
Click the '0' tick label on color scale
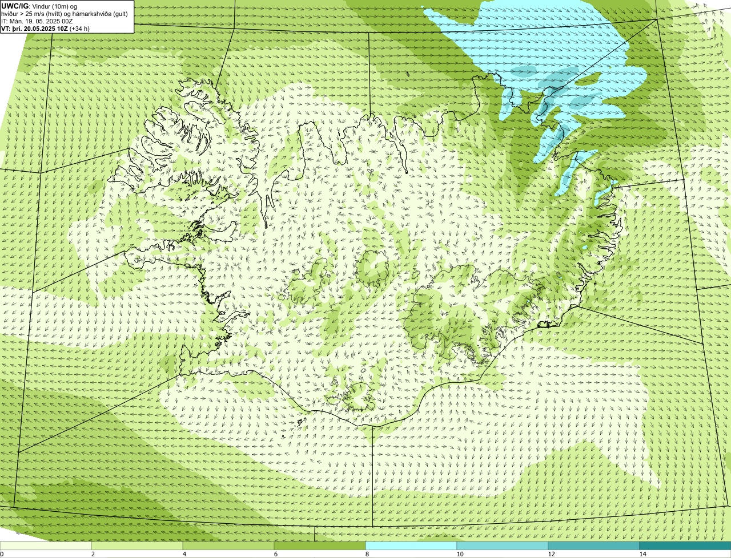[x=2, y=554]
